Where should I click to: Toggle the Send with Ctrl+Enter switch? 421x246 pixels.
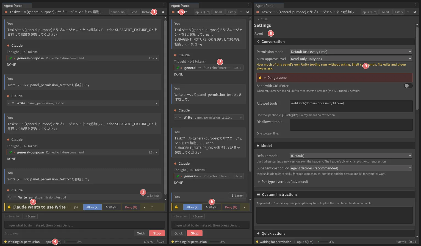pyautogui.click(x=408, y=86)
